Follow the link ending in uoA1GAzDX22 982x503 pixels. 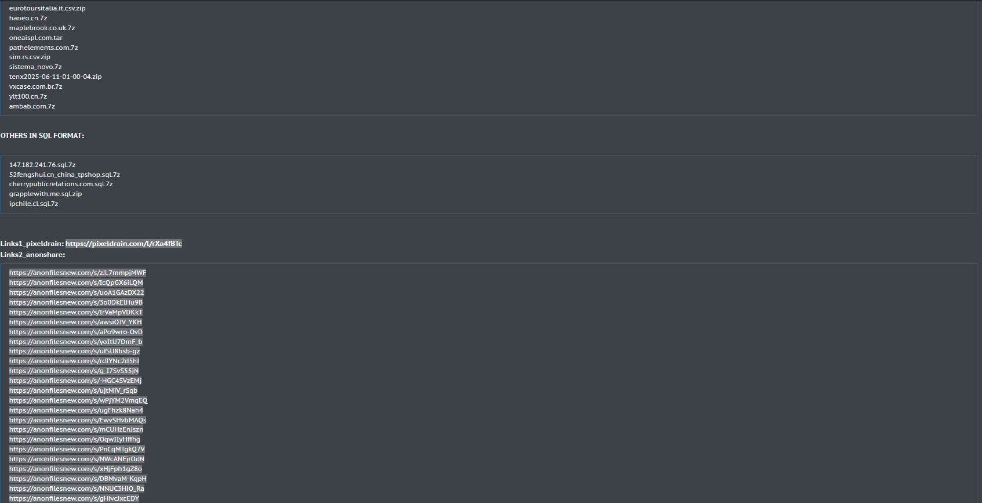pyautogui.click(x=77, y=292)
